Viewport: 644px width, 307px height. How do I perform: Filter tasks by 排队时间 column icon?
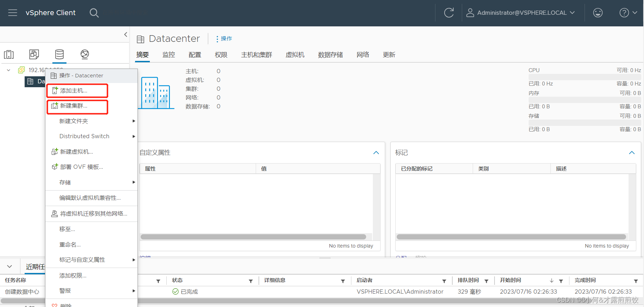tap(486, 281)
